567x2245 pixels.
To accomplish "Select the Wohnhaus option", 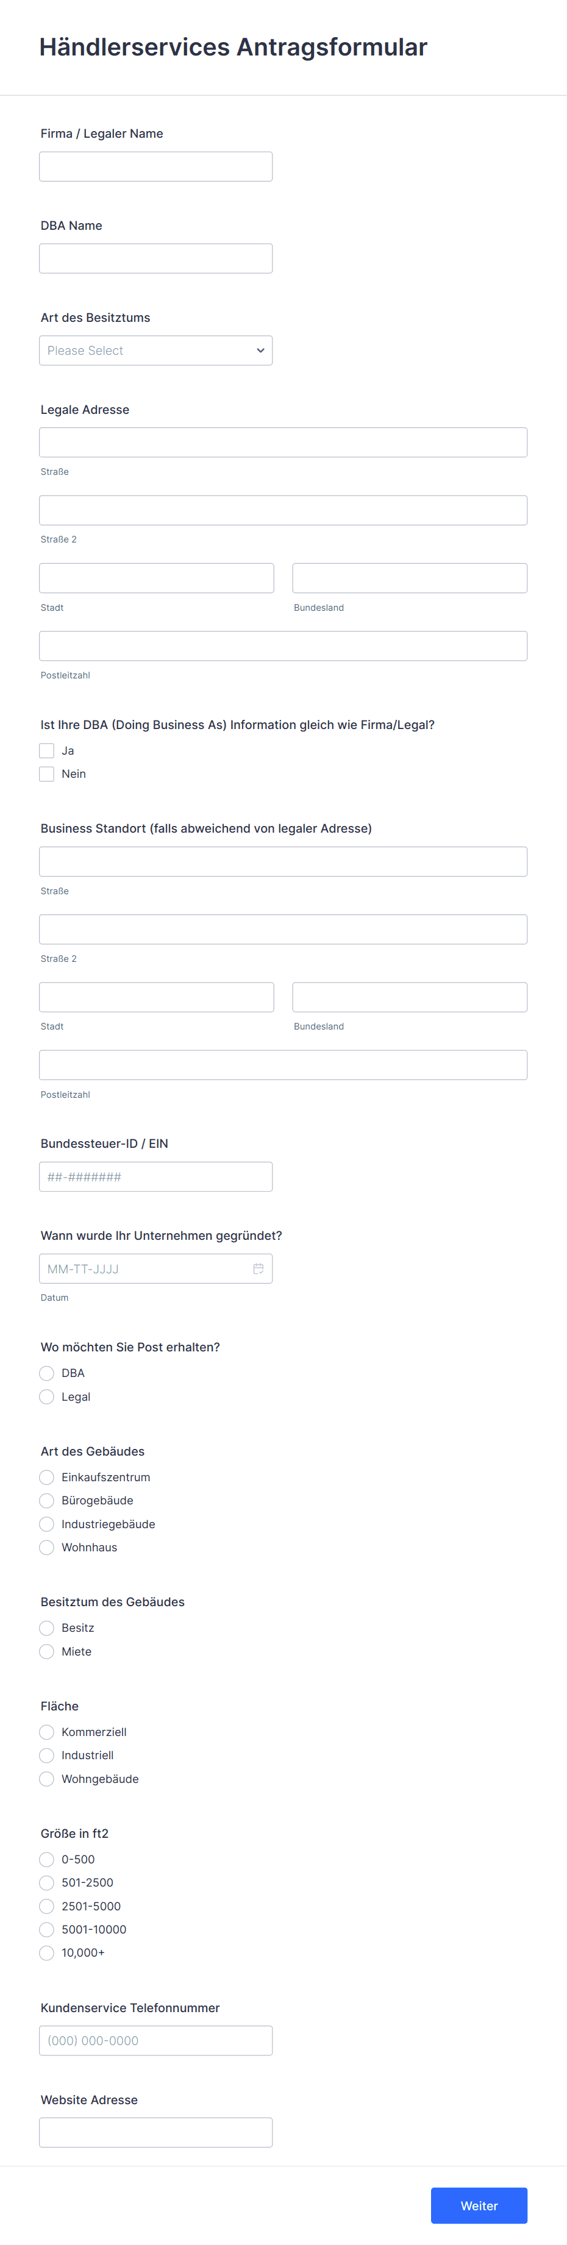I will [x=47, y=1547].
